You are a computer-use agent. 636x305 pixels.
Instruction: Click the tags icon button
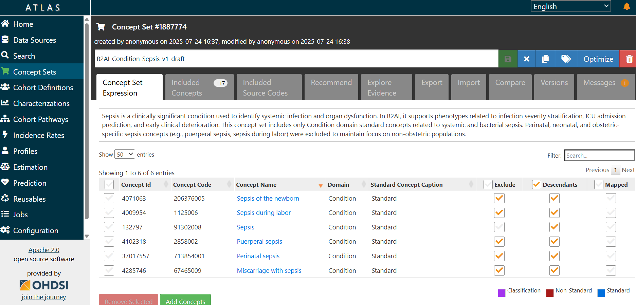pos(566,59)
